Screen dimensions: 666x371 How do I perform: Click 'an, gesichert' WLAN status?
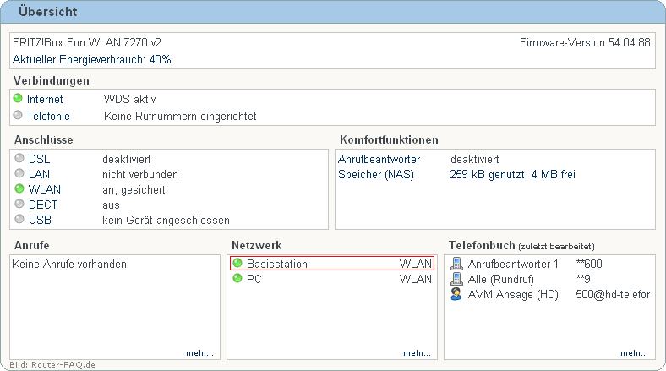click(134, 190)
